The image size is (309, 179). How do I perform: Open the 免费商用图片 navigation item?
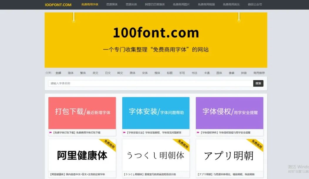click(181, 5)
